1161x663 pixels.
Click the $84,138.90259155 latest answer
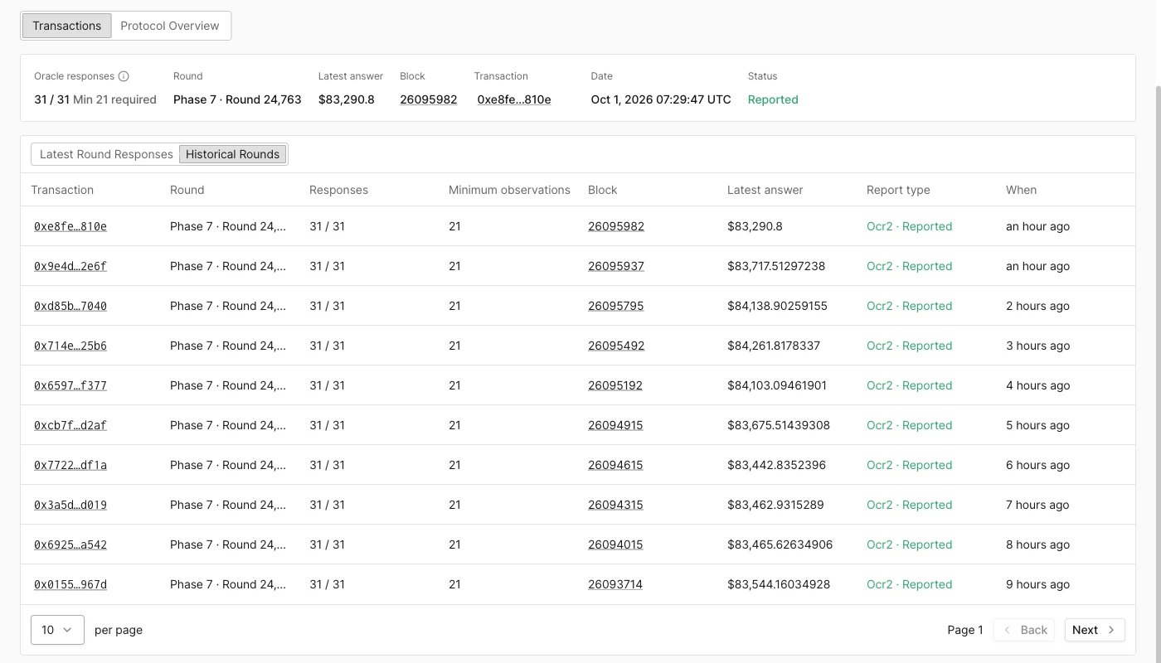777,306
